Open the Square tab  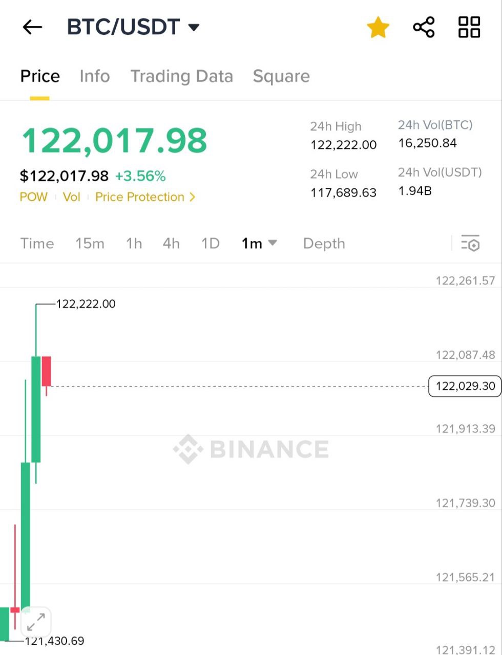click(x=281, y=76)
